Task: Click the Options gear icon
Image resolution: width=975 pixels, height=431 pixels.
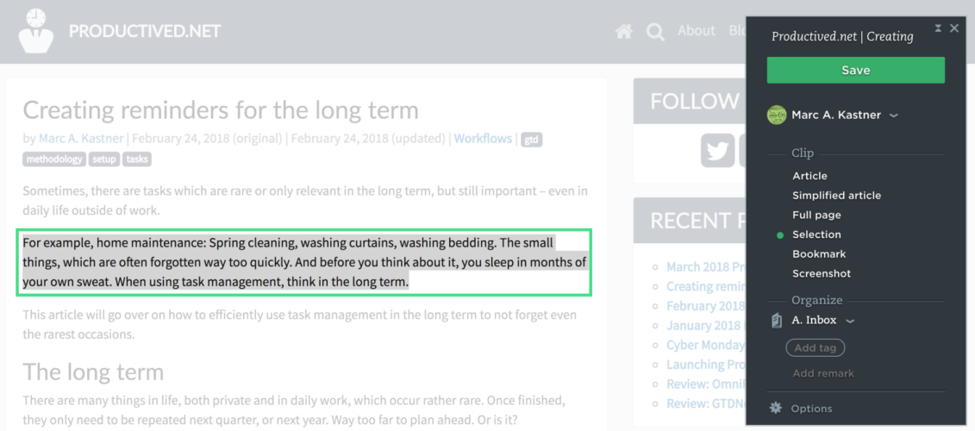Action: click(x=775, y=408)
